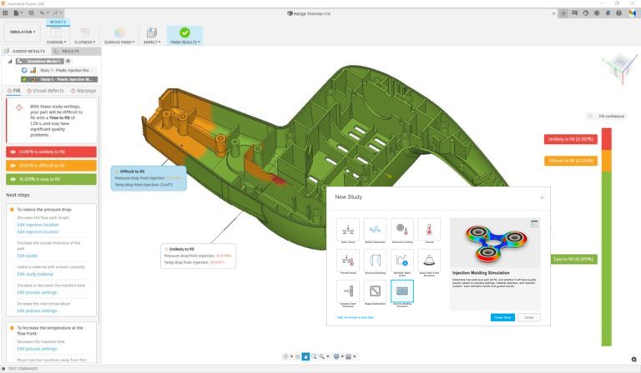Select Simulation Model 1 in browser
This screenshot has height=373, width=641.
pos(40,61)
